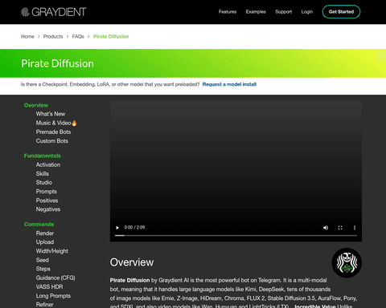386x308 pixels.
Task: Open What's New in sidebar
Action: 51,114
